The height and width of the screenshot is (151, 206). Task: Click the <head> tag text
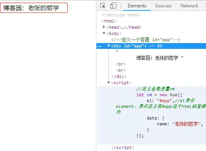click(x=114, y=27)
